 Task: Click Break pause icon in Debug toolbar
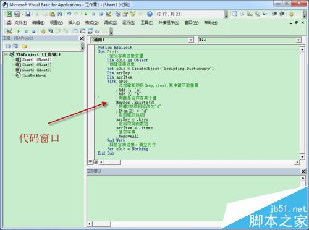click(x=26, y=32)
